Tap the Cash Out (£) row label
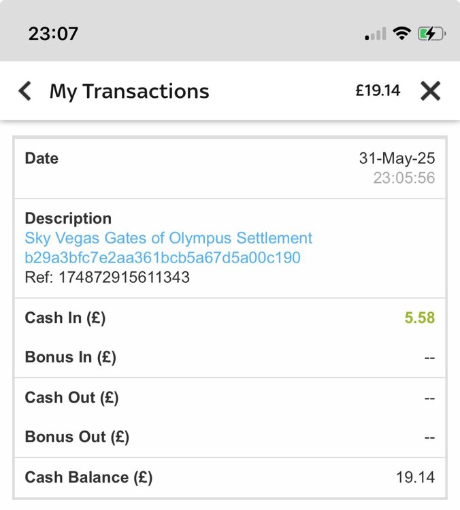This screenshot has height=510, width=460. coord(71,398)
